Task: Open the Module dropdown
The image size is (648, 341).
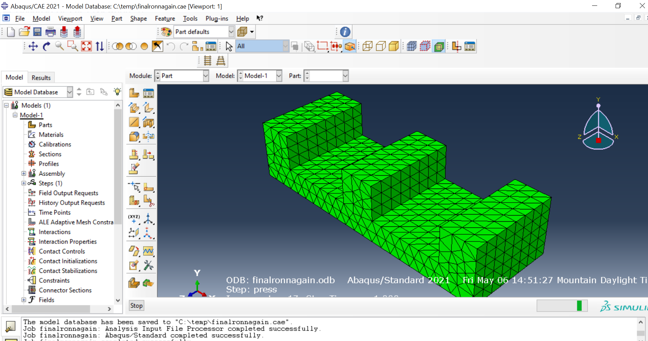Action: click(x=181, y=76)
